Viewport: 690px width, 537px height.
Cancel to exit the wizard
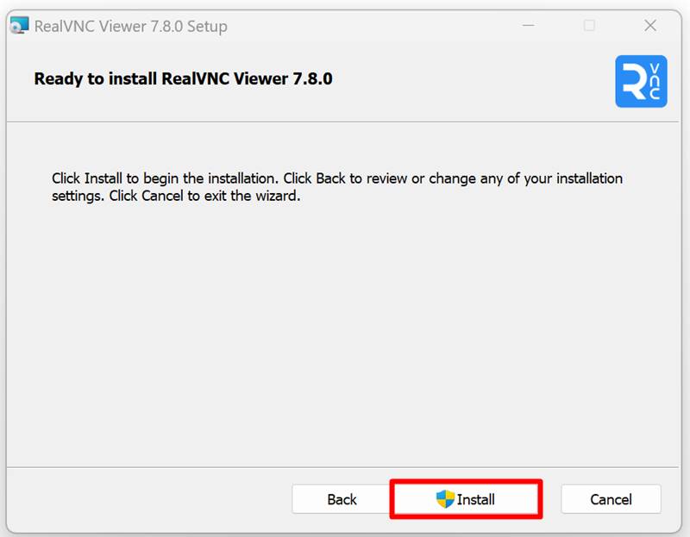click(611, 499)
